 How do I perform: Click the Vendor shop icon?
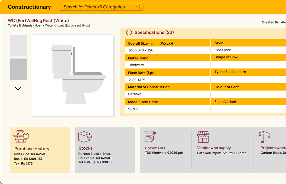(x=203, y=137)
